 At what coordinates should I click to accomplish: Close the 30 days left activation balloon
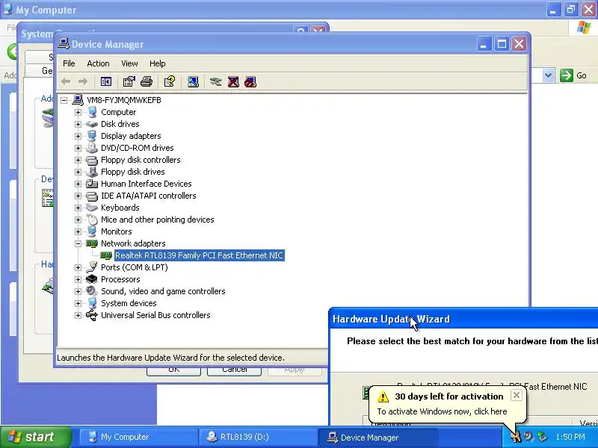pos(516,395)
